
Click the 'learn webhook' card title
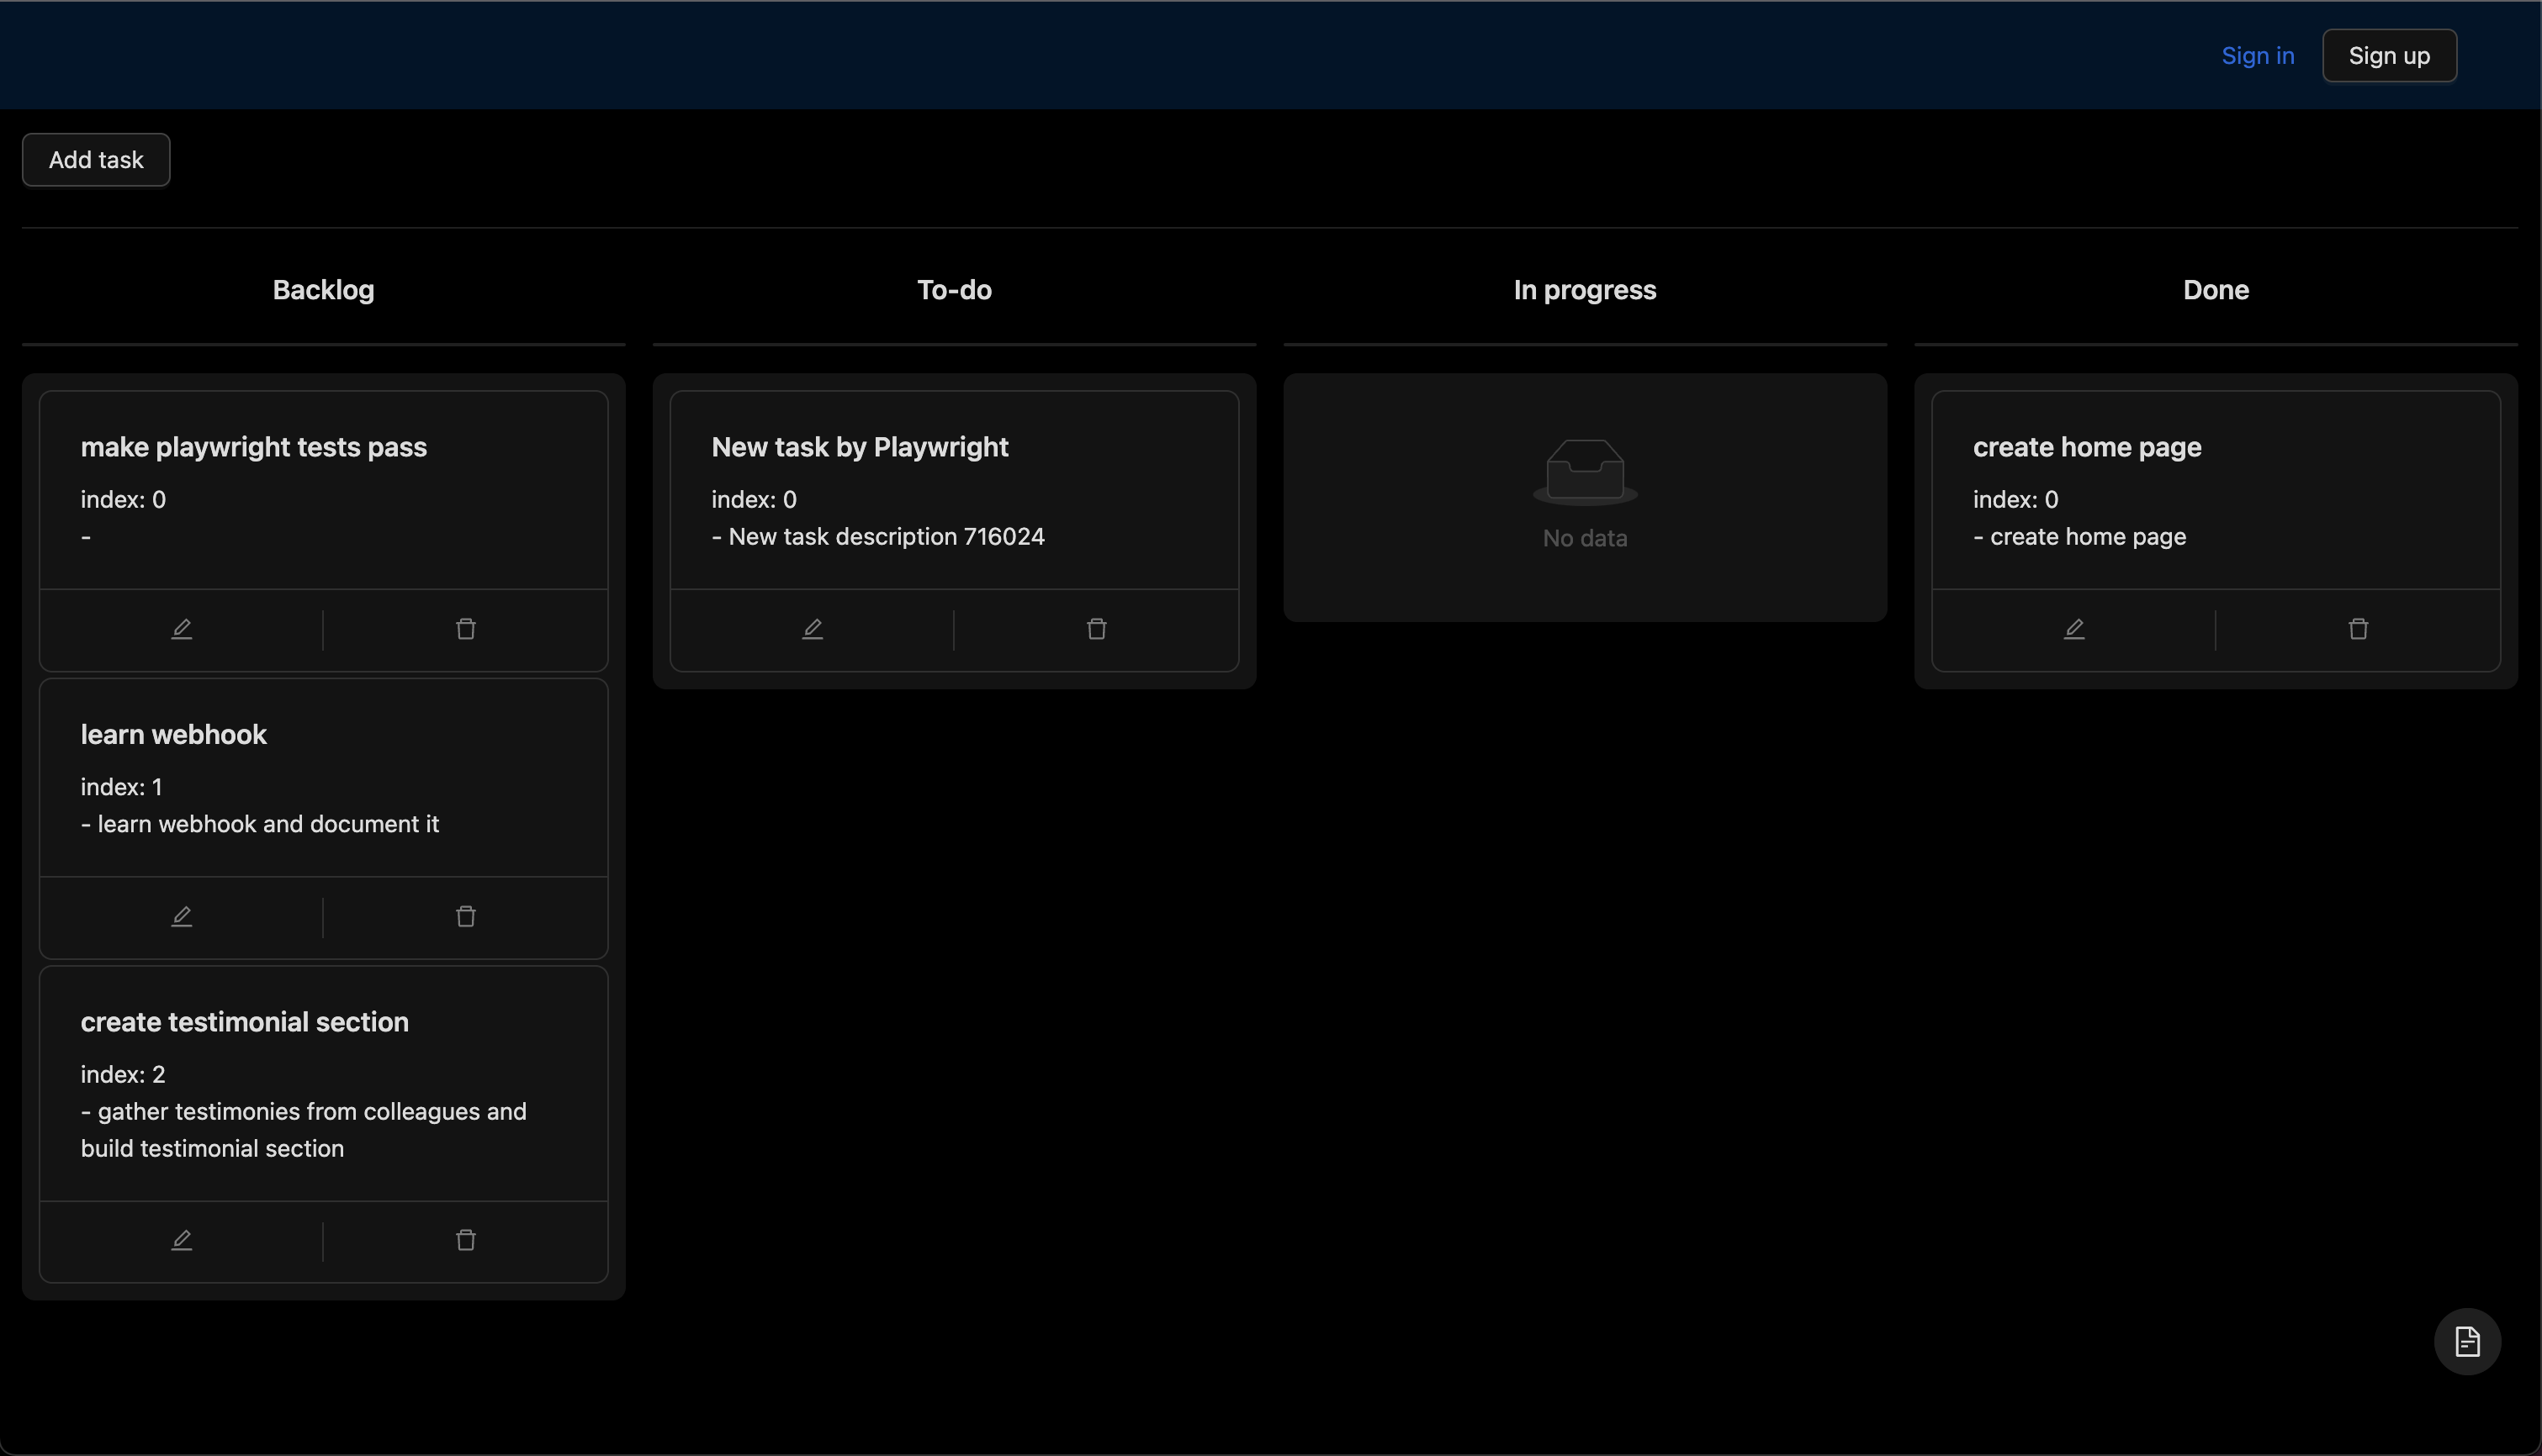coord(173,735)
